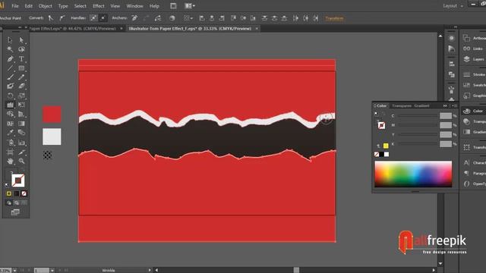
Task: Select the Symbol Sprayer tool
Action: (x=10, y=143)
